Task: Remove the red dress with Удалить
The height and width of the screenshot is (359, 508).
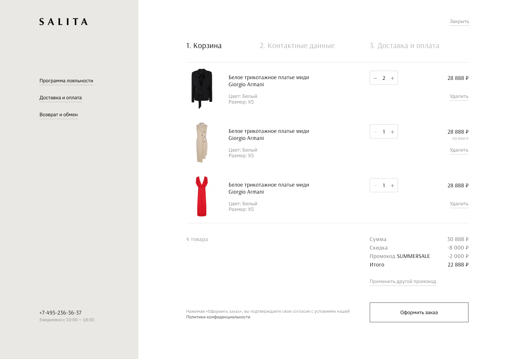Action: [x=459, y=204]
